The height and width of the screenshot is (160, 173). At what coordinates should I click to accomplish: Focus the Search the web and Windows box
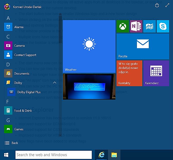[54, 155]
